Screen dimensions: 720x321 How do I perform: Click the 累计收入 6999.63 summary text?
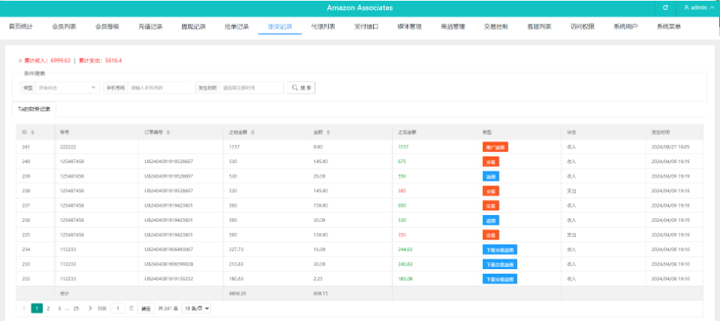(47, 60)
